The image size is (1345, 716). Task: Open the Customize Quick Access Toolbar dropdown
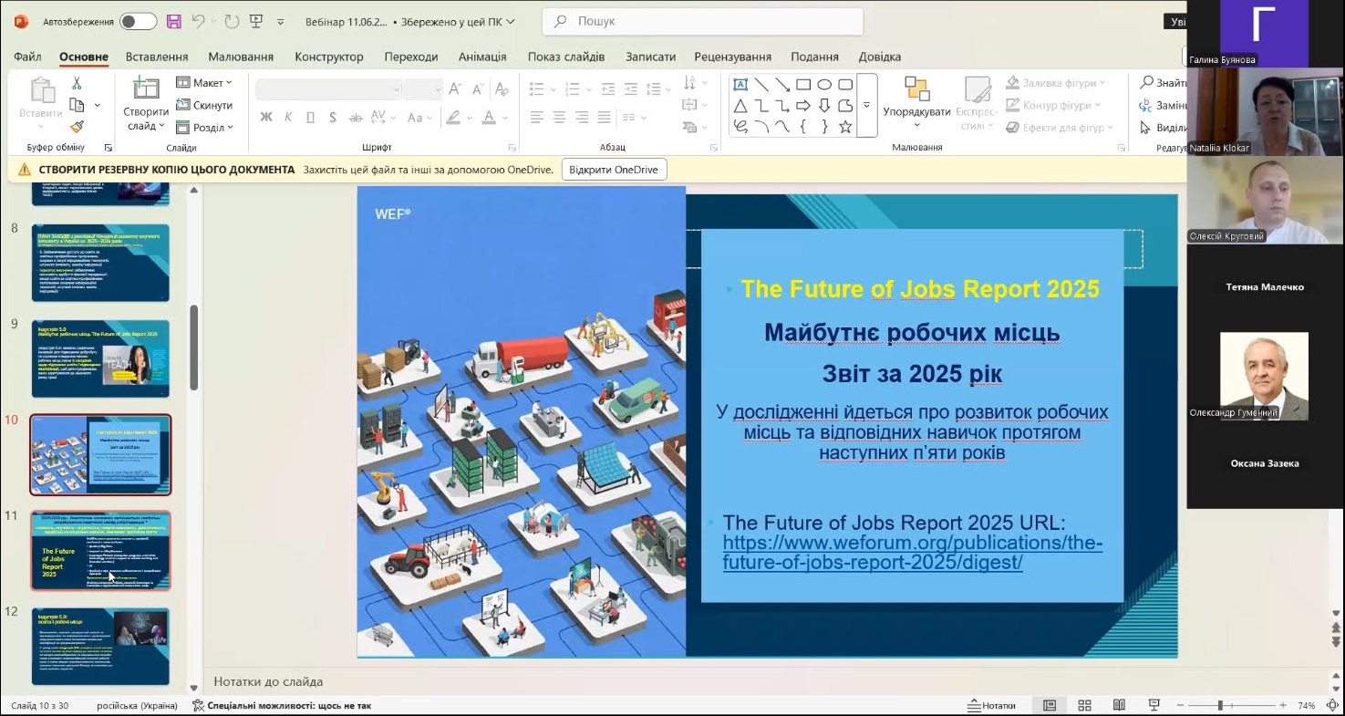pyautogui.click(x=281, y=22)
